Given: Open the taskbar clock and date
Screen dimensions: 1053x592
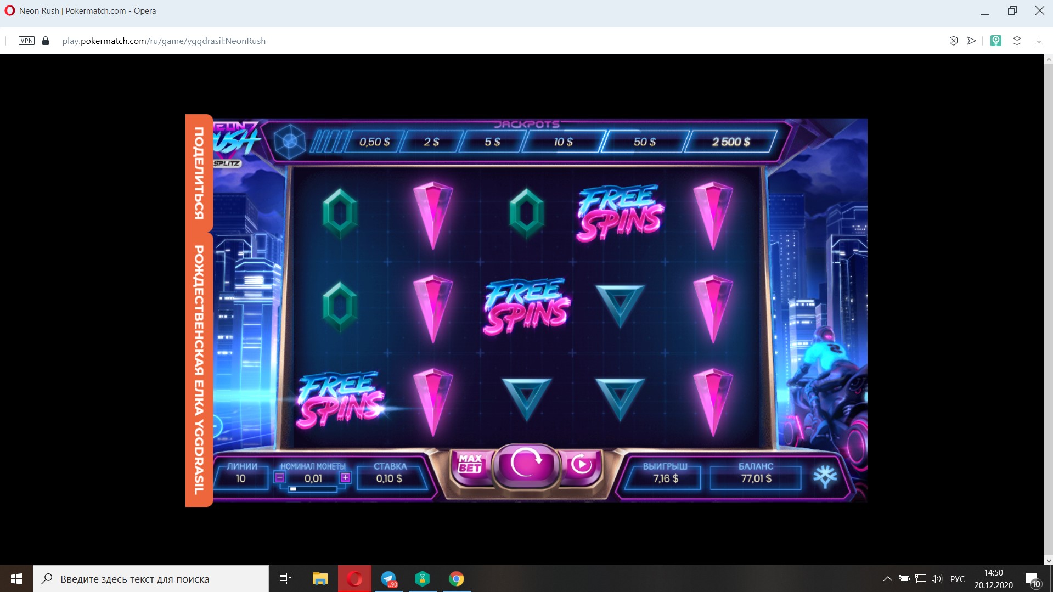Looking at the screenshot, I should (x=994, y=579).
